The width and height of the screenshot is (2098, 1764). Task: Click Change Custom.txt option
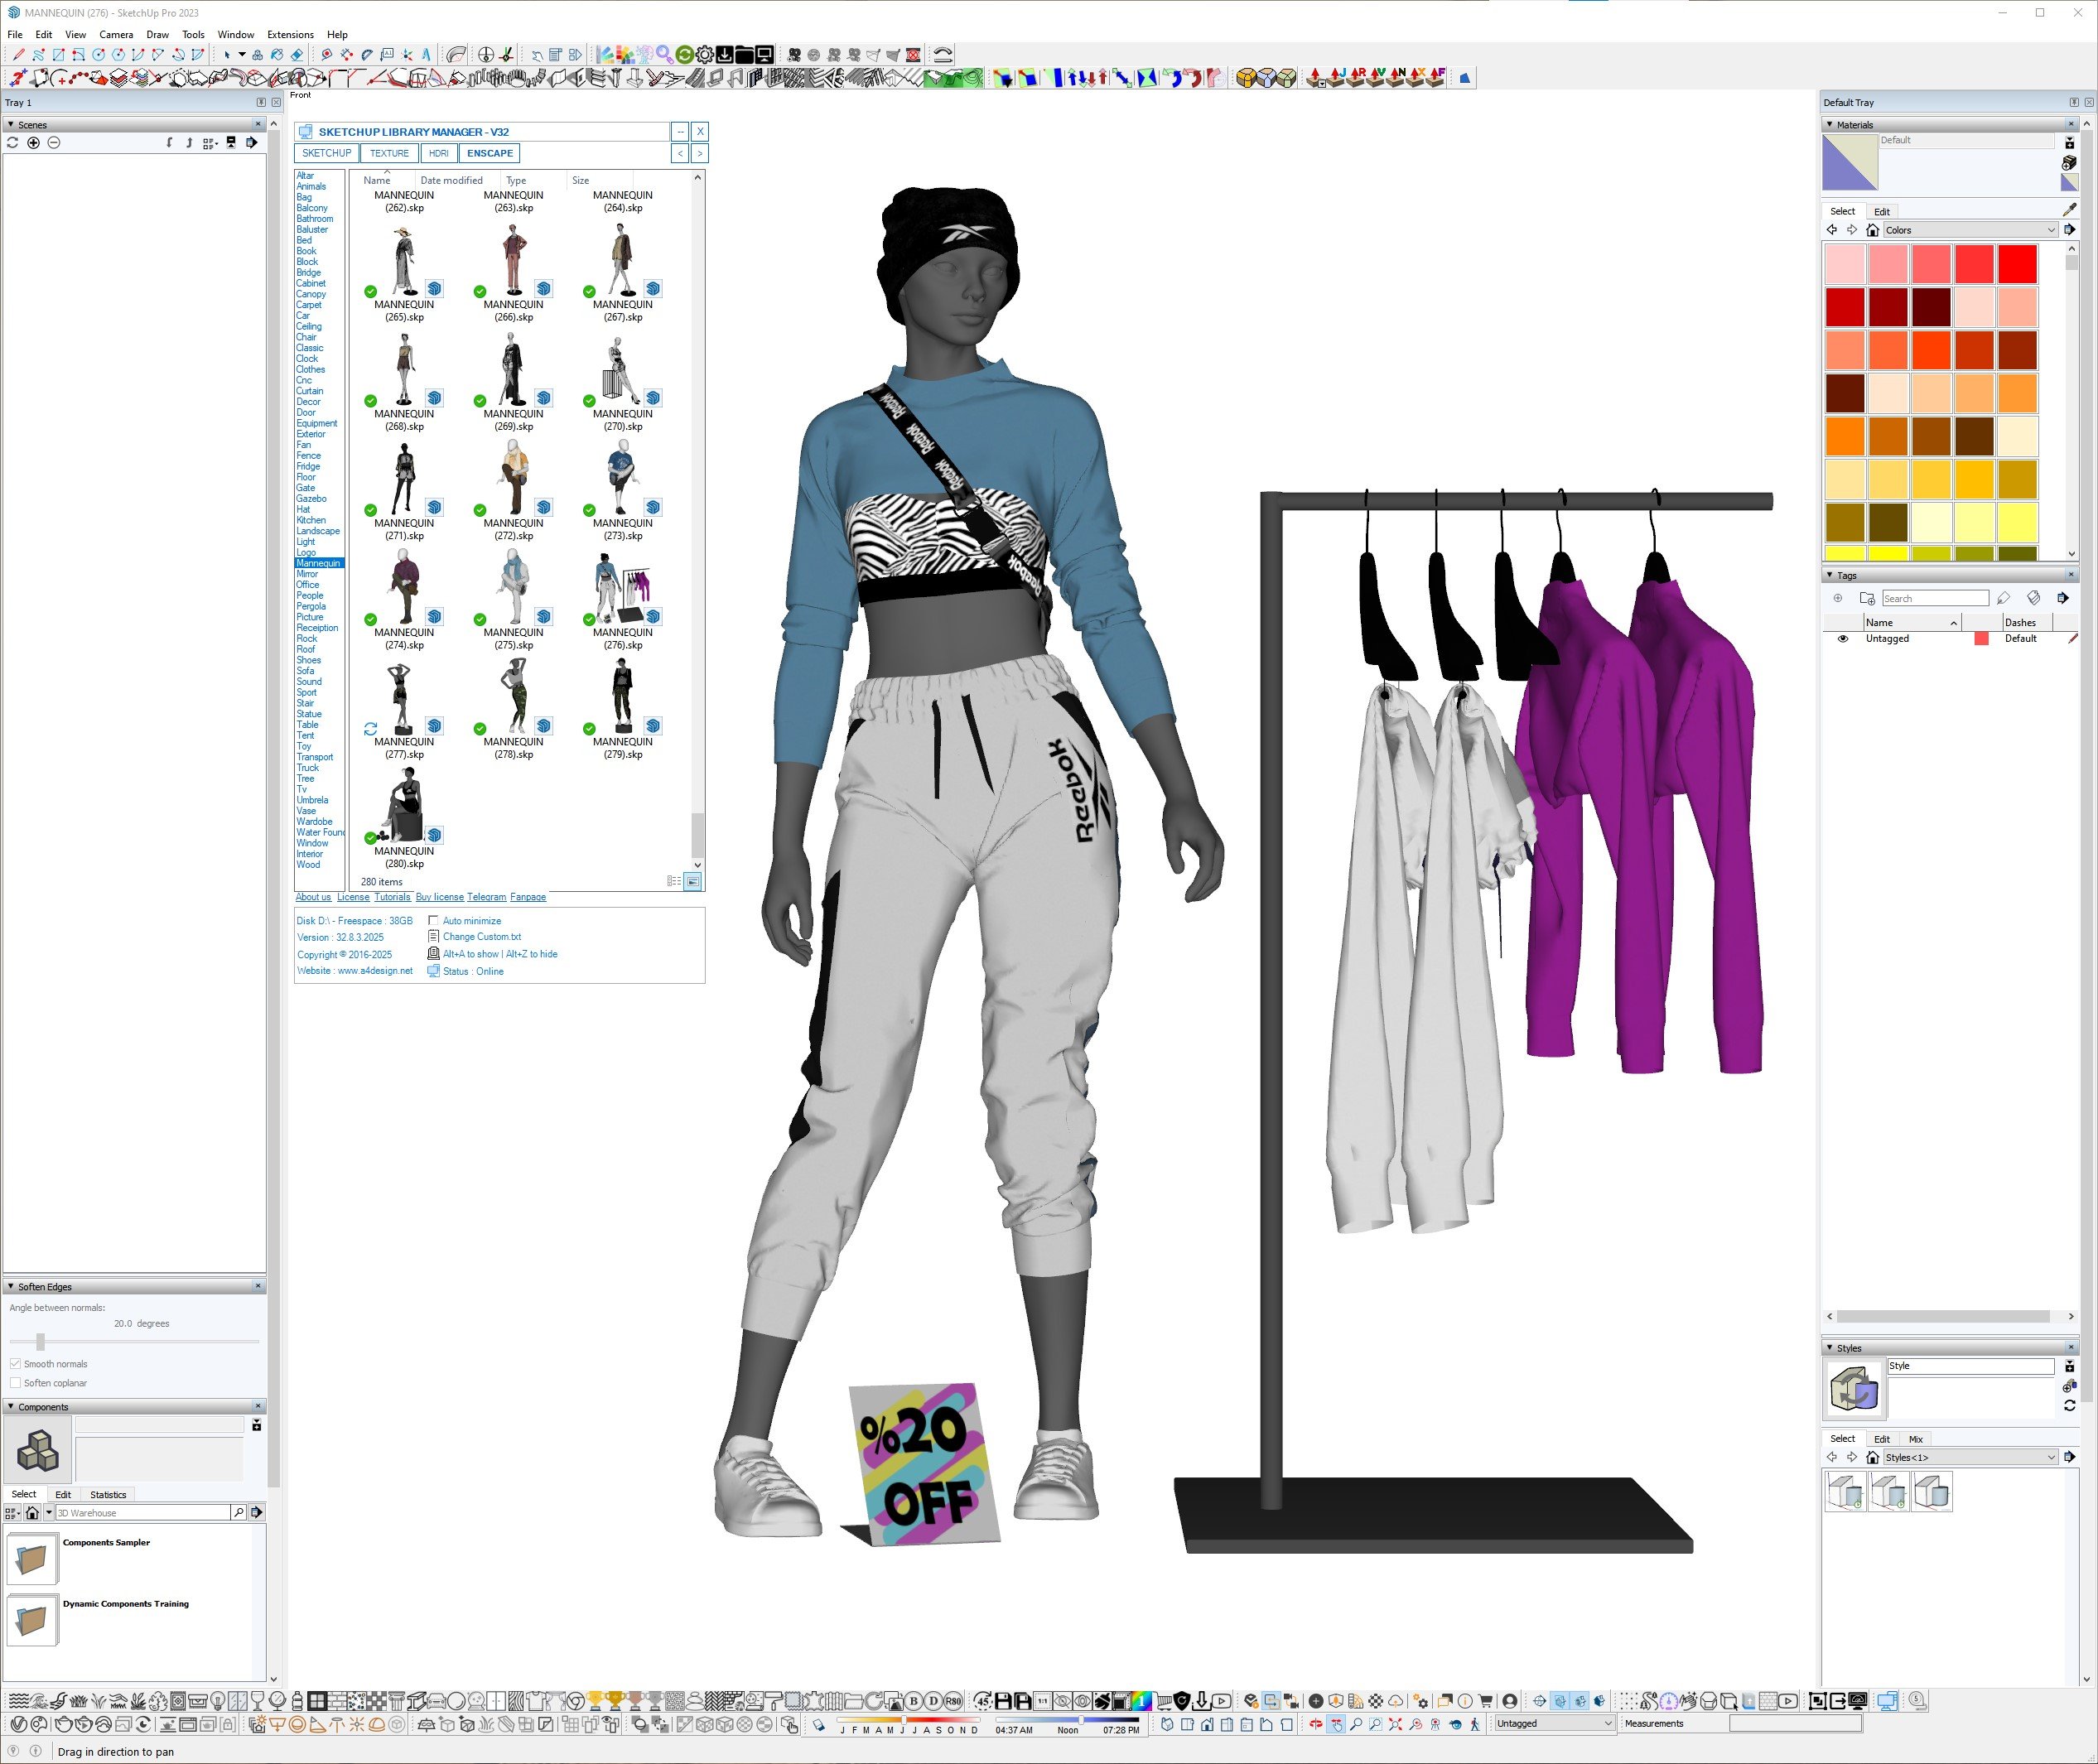481,937
